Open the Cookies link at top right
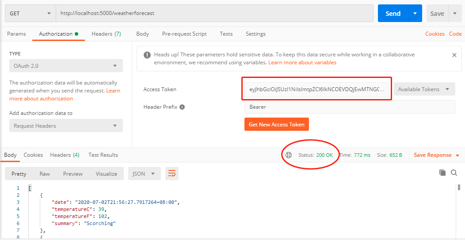Screen dimensions: 465x240 click(x=435, y=34)
